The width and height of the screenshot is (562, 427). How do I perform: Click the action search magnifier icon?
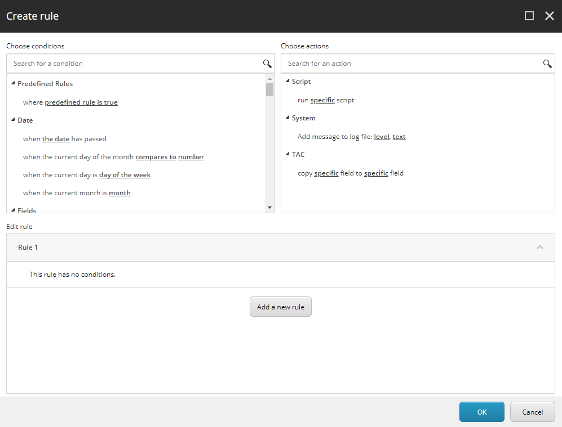pos(547,64)
